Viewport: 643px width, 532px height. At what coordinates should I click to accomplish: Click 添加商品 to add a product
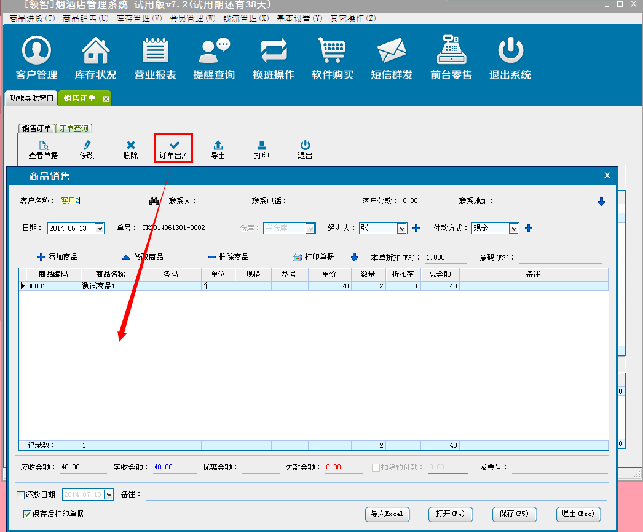pyautogui.click(x=57, y=257)
